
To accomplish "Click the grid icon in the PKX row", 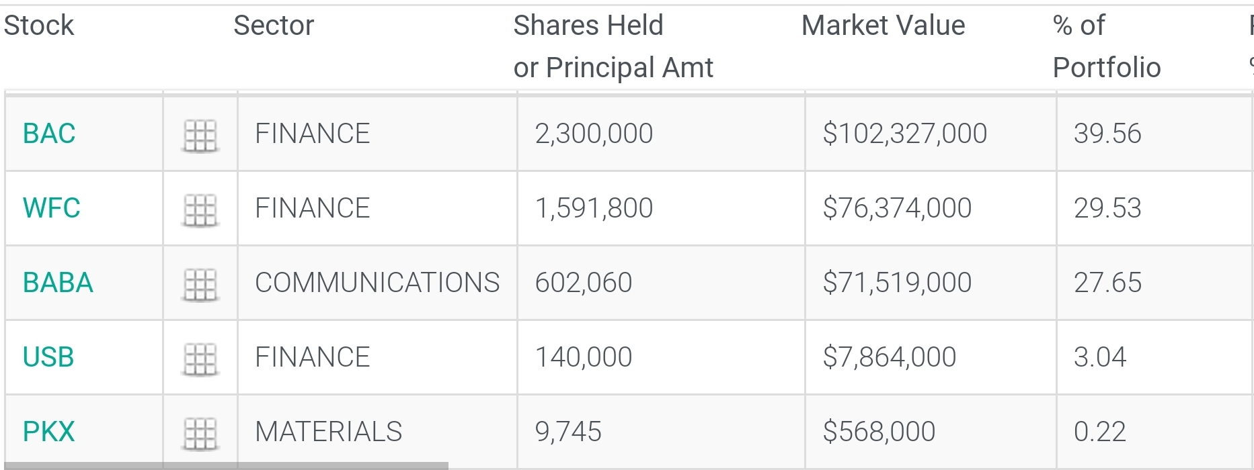I will coord(200,433).
